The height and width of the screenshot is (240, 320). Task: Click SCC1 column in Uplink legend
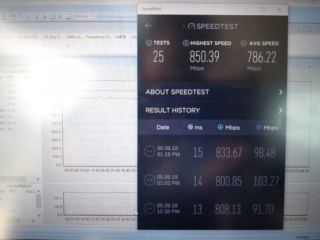click(31, 192)
